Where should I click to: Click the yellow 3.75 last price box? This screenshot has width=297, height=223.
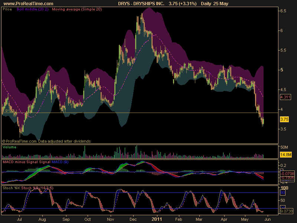pos(284,119)
